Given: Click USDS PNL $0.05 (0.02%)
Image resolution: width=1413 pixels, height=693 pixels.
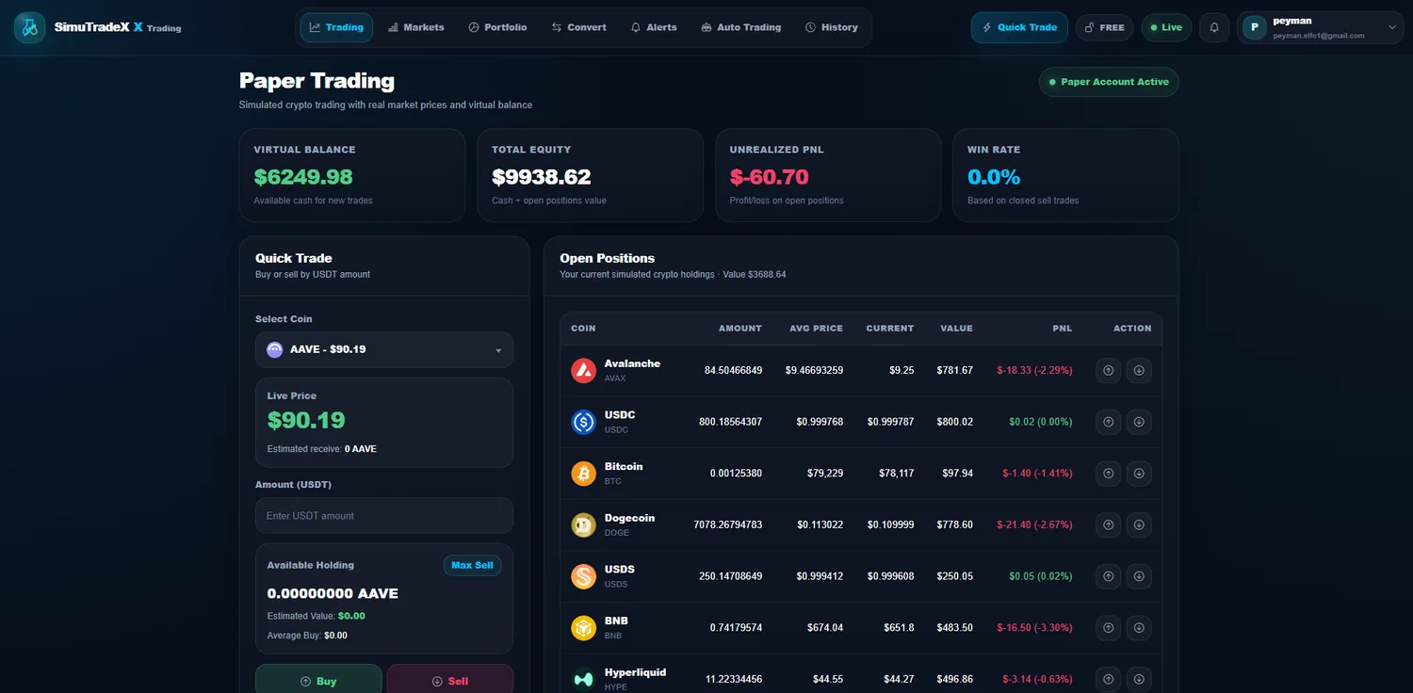Looking at the screenshot, I should (1041, 576).
